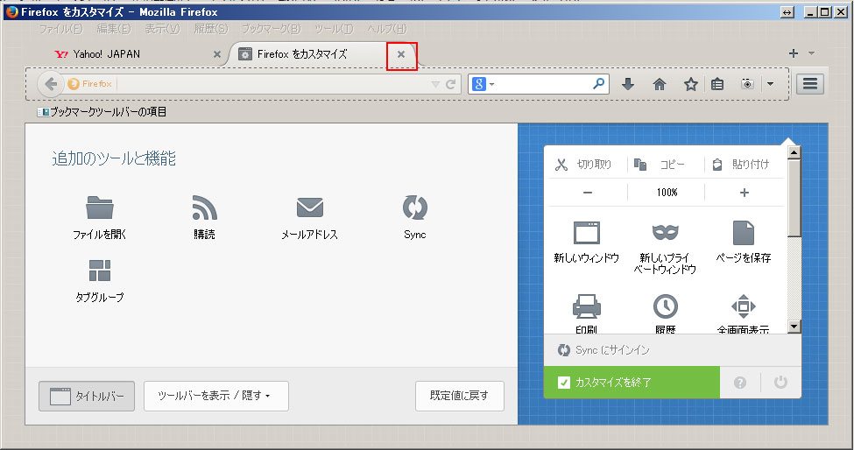Select the RSS Subscribe icon
The height and width of the screenshot is (450, 854).
(x=205, y=207)
